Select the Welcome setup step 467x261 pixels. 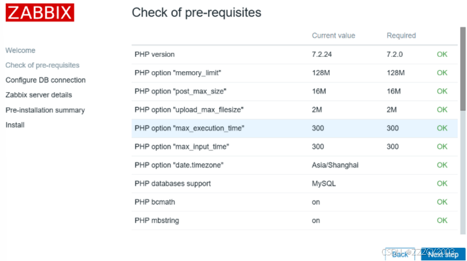pos(21,51)
